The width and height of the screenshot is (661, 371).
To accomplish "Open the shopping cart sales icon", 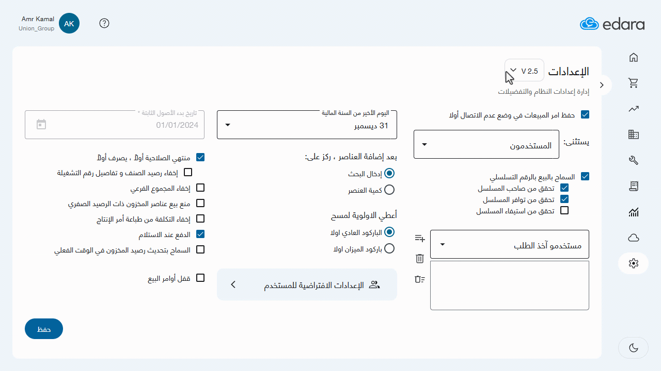I will 634,83.
